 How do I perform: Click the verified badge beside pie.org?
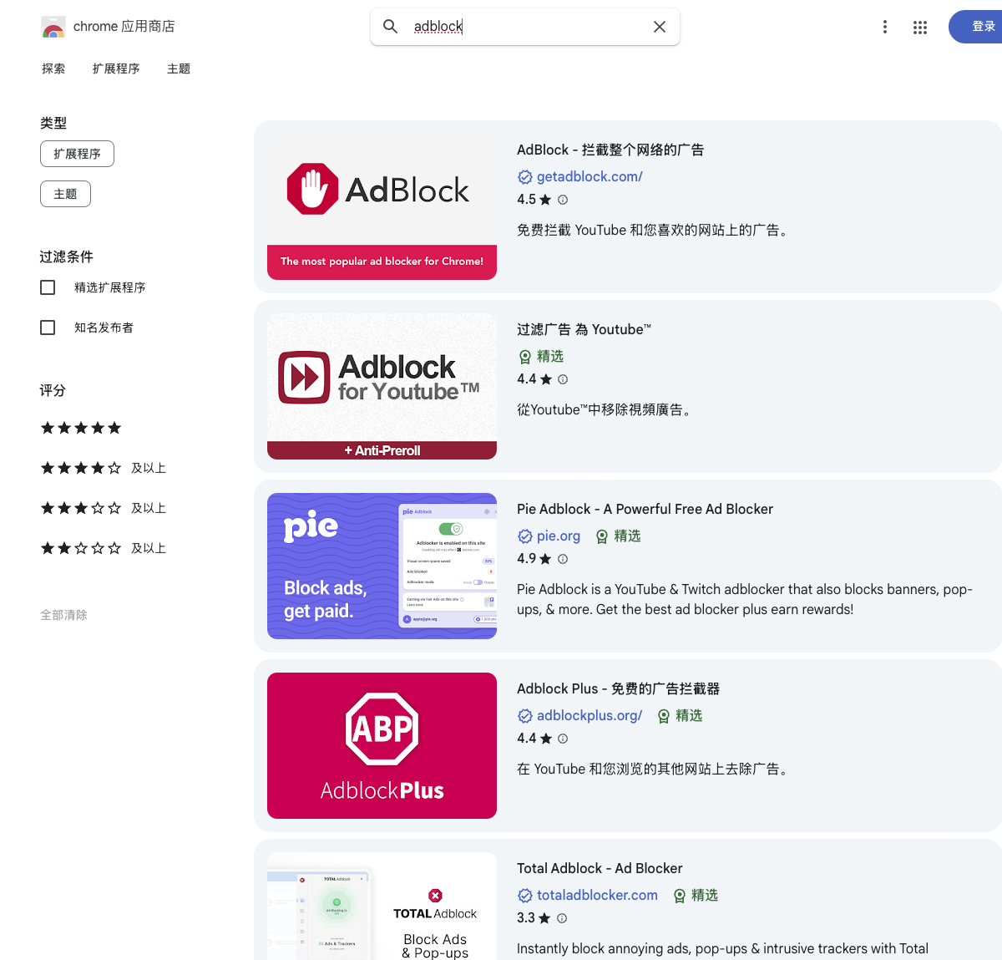tap(524, 536)
